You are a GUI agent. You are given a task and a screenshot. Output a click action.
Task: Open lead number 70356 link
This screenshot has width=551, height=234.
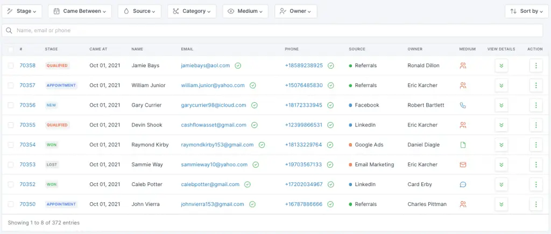27,105
